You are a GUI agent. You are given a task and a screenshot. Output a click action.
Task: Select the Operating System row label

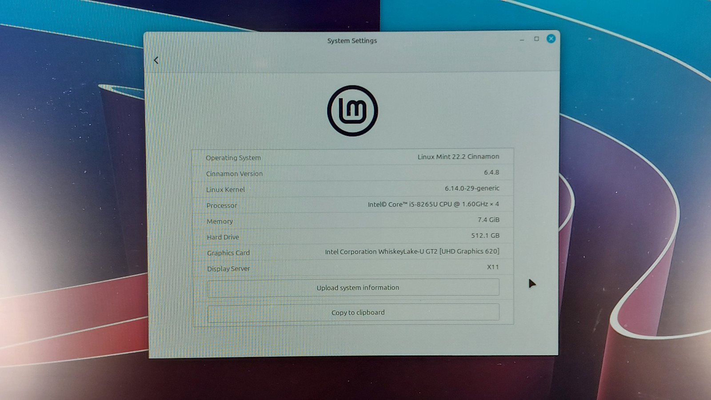[233, 158]
